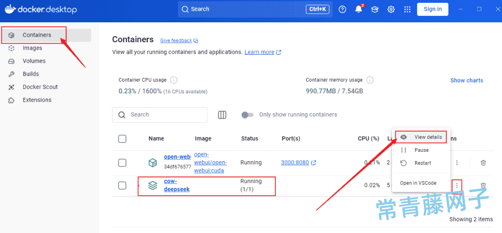
Task: Sort by the Status column header
Action: point(250,139)
